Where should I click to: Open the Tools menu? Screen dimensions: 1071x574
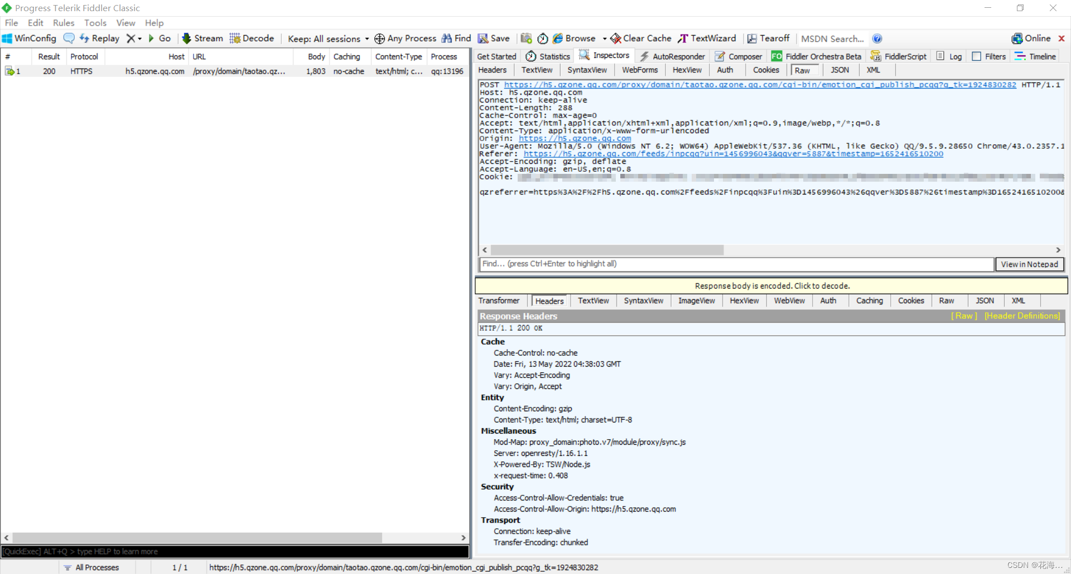tap(95, 23)
